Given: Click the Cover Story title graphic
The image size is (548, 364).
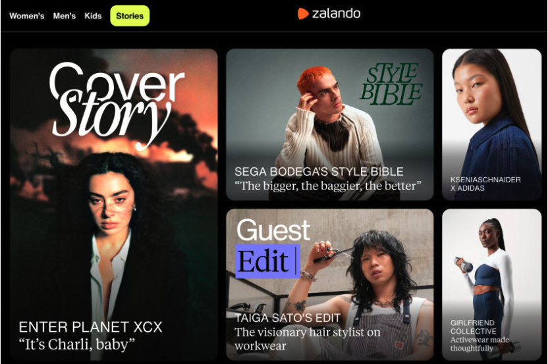Looking at the screenshot, I should click(x=117, y=106).
